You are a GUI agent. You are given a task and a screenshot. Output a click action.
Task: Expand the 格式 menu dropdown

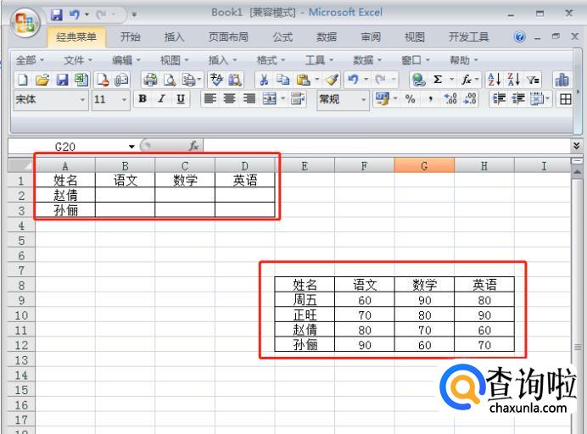point(271,60)
